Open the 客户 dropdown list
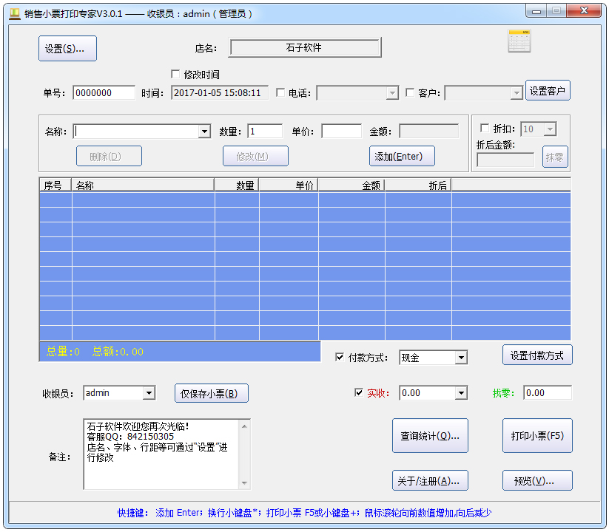This screenshot has height=532, width=609. tap(517, 93)
